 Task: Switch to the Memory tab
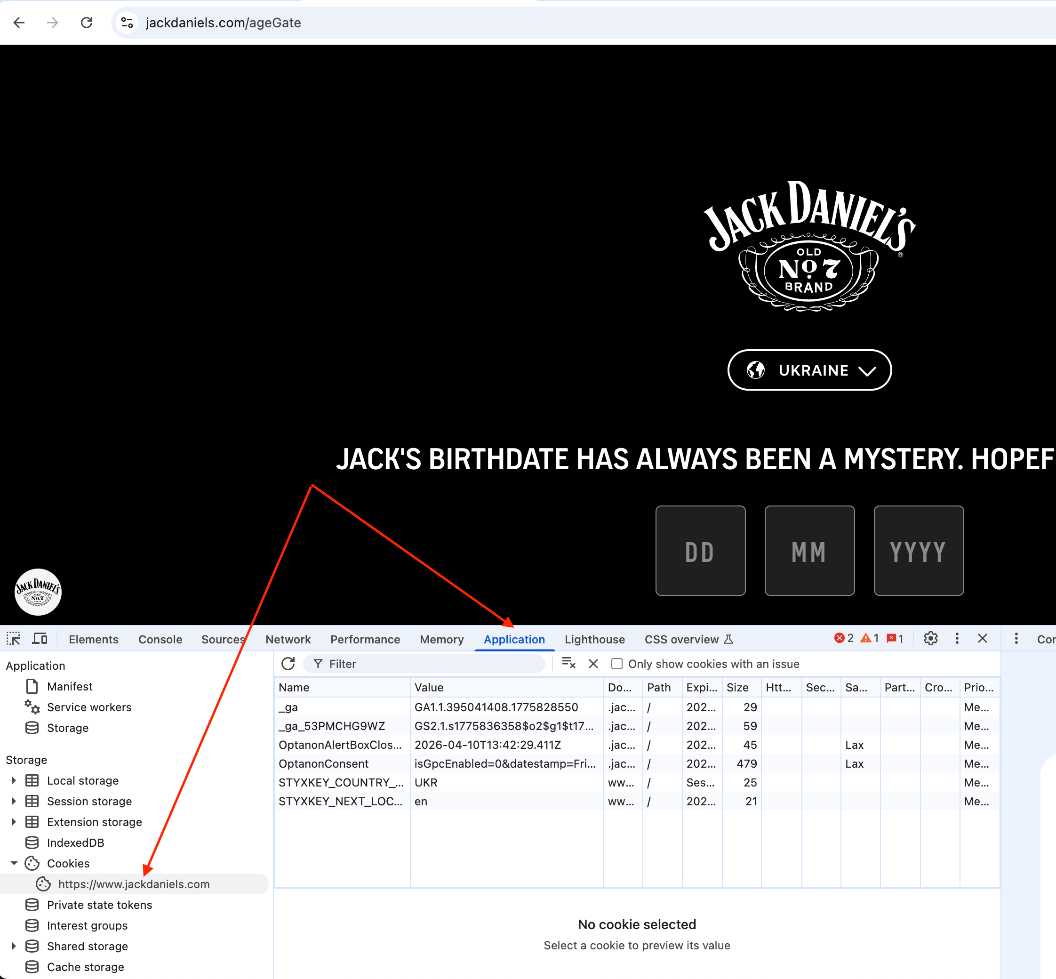pos(442,639)
